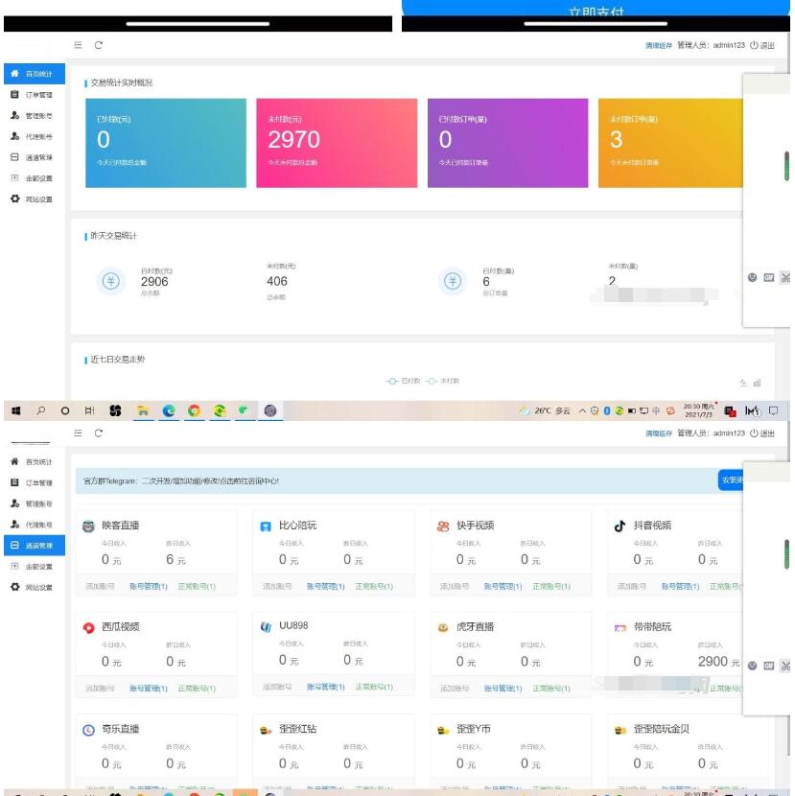
Task: Click the refresh icon in the top header
Action: tap(98, 45)
